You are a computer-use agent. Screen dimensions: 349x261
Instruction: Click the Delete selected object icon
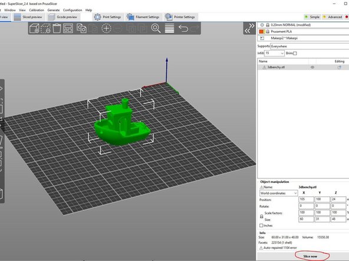click(45, 28)
